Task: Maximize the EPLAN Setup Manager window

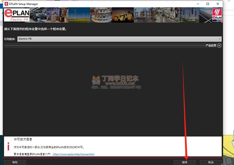Action: tap(208, 4)
